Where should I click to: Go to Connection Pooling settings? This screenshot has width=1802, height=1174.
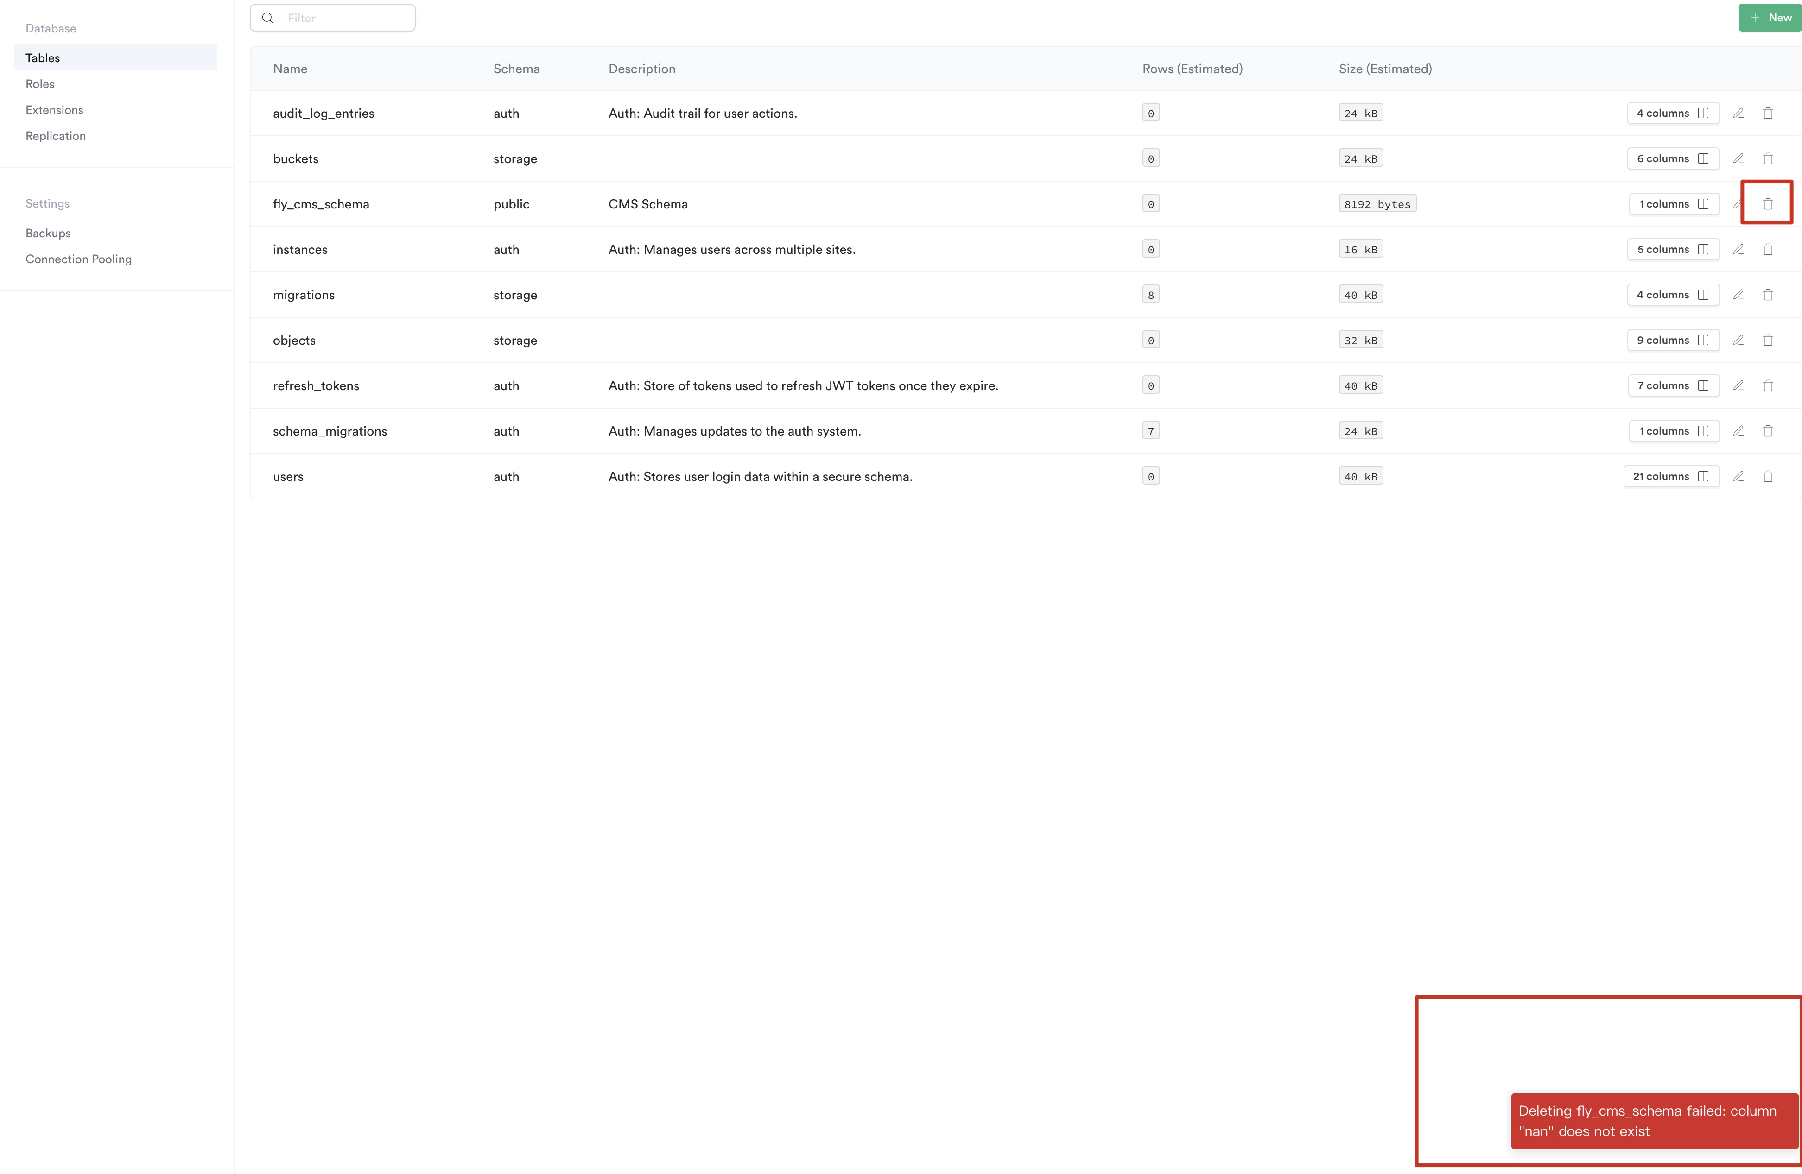[78, 258]
